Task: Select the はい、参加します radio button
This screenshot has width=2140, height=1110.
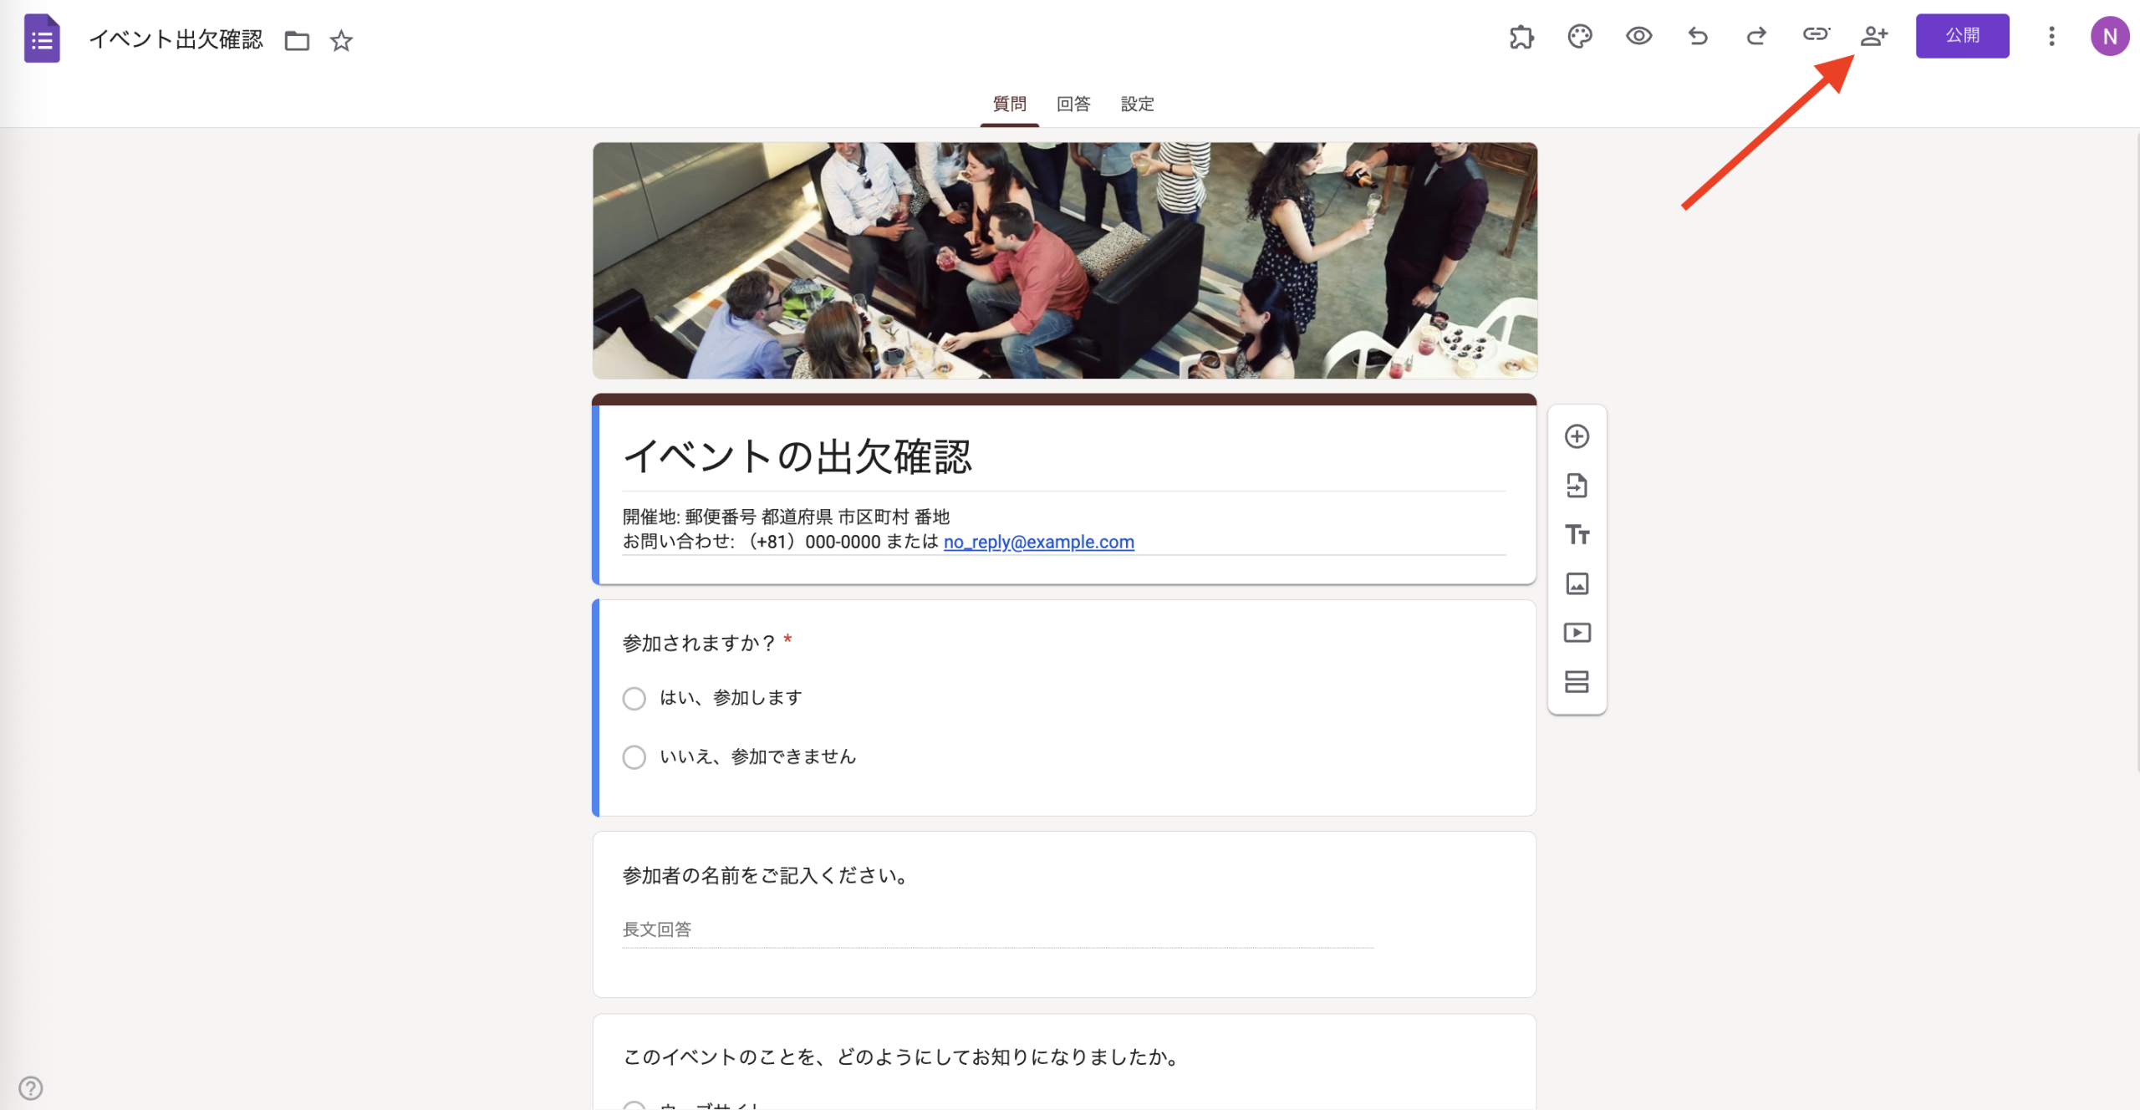Action: pyautogui.click(x=634, y=698)
